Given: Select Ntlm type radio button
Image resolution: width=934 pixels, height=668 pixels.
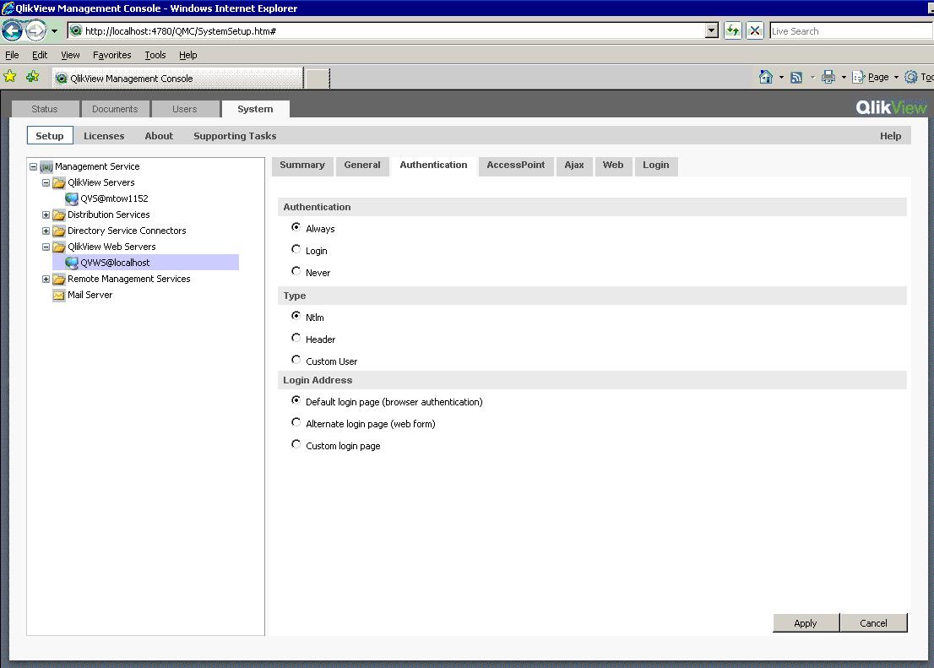Looking at the screenshot, I should pyautogui.click(x=296, y=316).
